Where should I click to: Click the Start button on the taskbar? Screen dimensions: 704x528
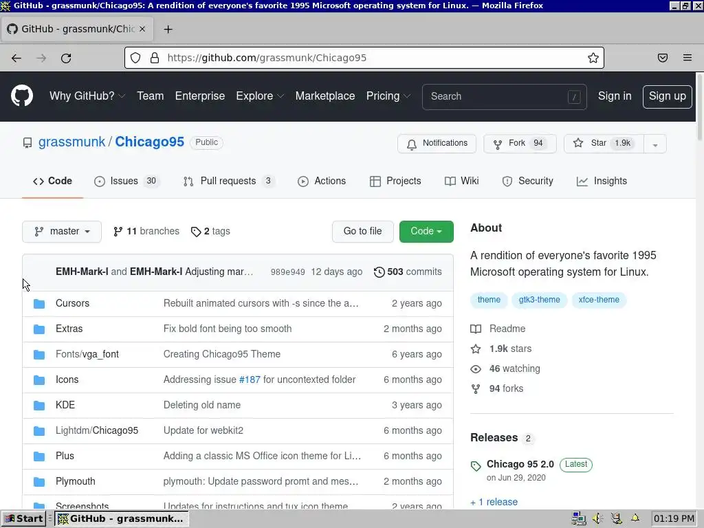tap(23, 518)
